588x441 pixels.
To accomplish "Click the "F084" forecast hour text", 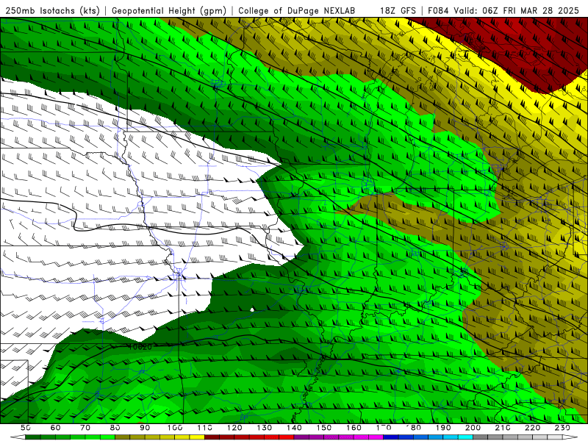I will (x=438, y=10).
